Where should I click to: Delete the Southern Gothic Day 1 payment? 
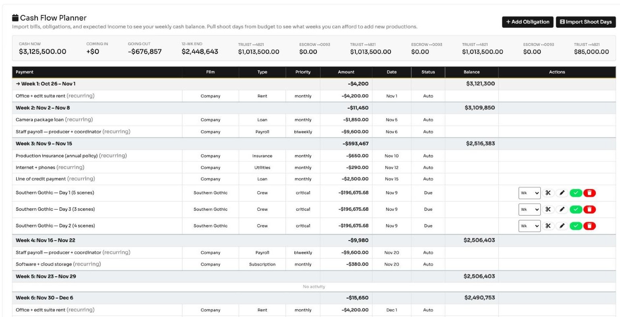point(589,193)
